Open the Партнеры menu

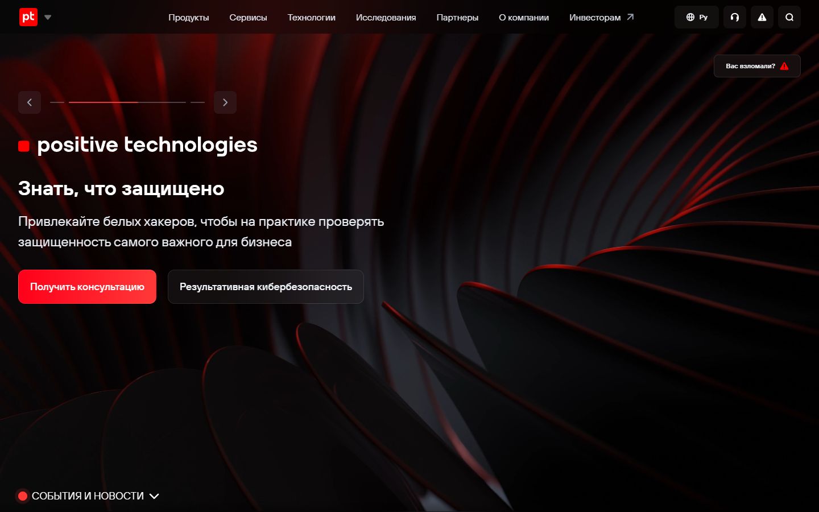(457, 17)
